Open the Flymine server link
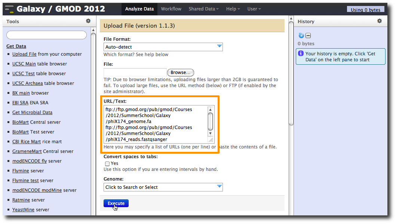This screenshot has height=224, width=396. coord(21,171)
